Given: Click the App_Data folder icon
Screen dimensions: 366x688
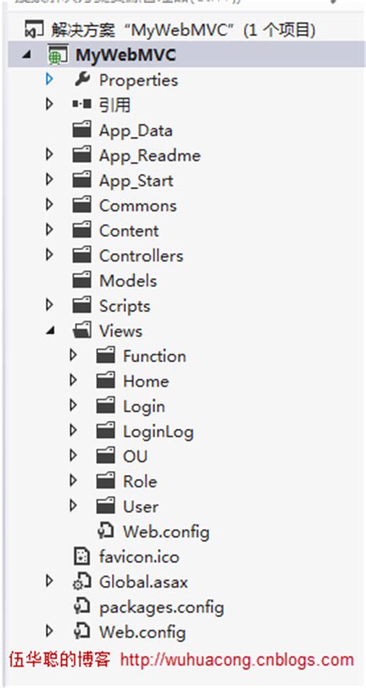Looking at the screenshot, I should tap(82, 130).
